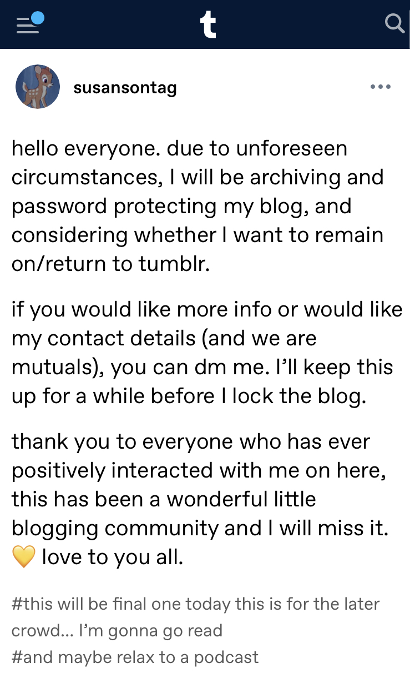410x678 pixels.
Task: Click the "password protecting my blog, and" line
Action: coord(181,206)
